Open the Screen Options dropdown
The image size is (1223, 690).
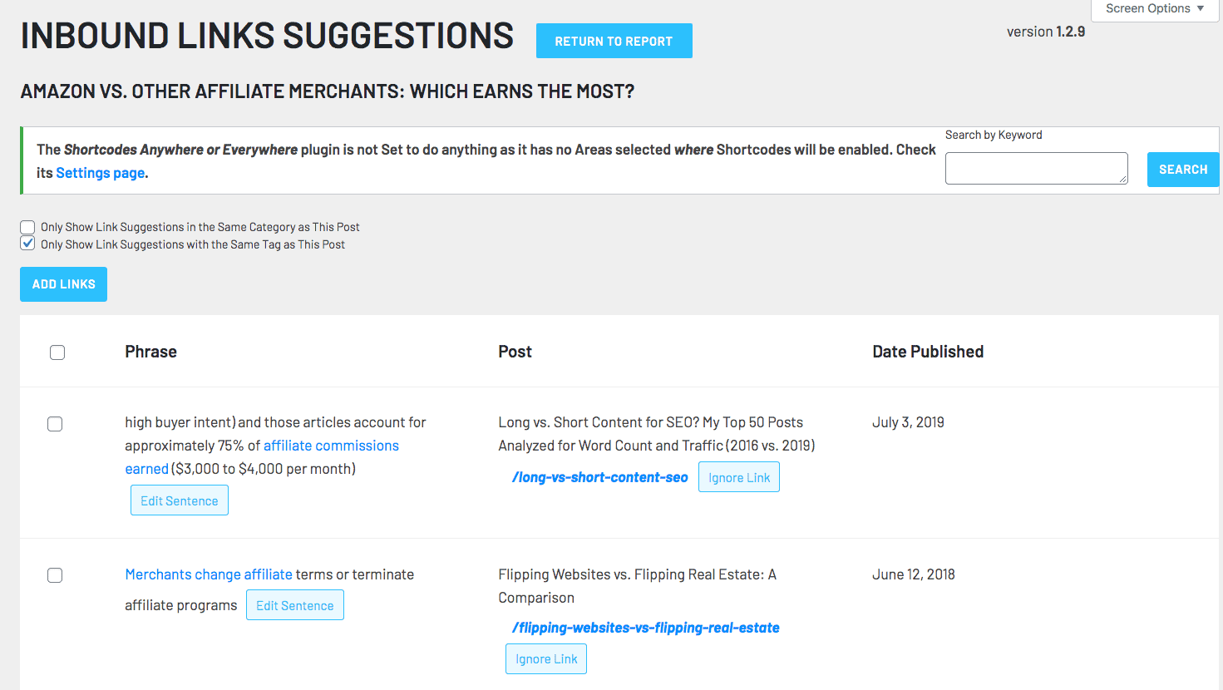coord(1154,9)
